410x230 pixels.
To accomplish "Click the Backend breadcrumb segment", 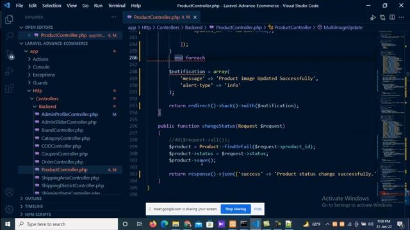I will [193, 27].
